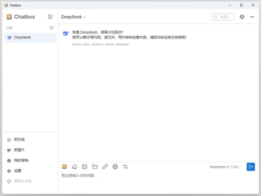This screenshot has height=196, width=261.
Task: Open 我的搭档 partners page
Action: tap(21, 161)
